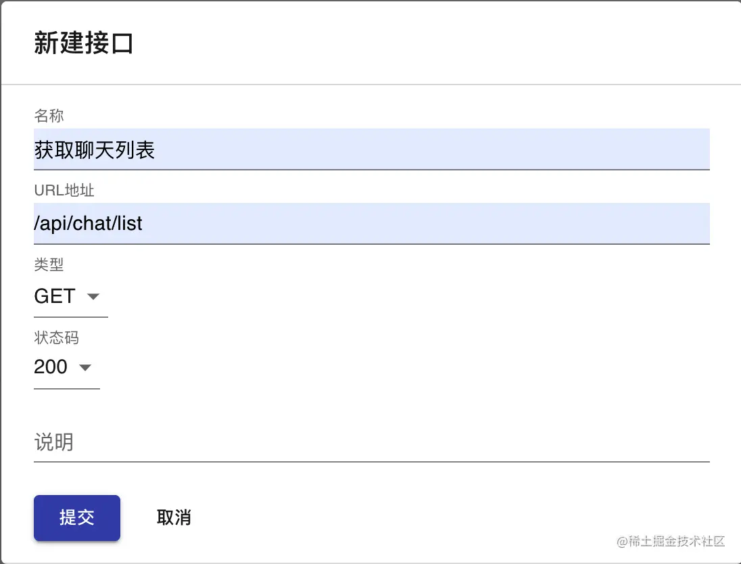The height and width of the screenshot is (564, 741).
Task: Focus the URL地址 input field
Action: click(x=371, y=224)
